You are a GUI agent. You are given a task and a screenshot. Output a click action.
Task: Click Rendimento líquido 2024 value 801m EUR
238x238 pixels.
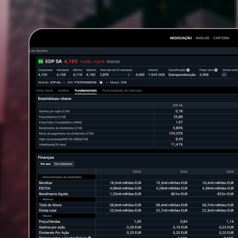point(179,194)
